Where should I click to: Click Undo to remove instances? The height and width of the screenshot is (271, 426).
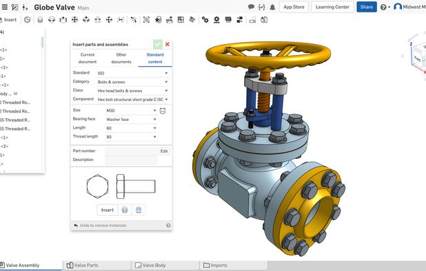pyautogui.click(x=100, y=226)
